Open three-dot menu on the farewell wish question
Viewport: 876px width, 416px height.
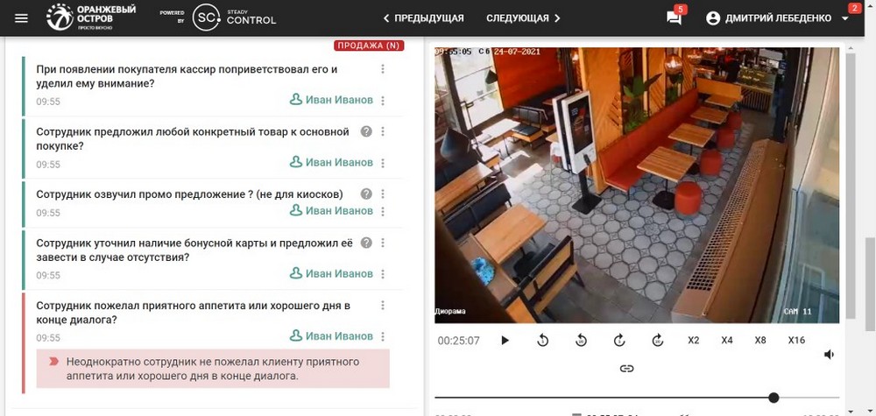pyautogui.click(x=382, y=306)
